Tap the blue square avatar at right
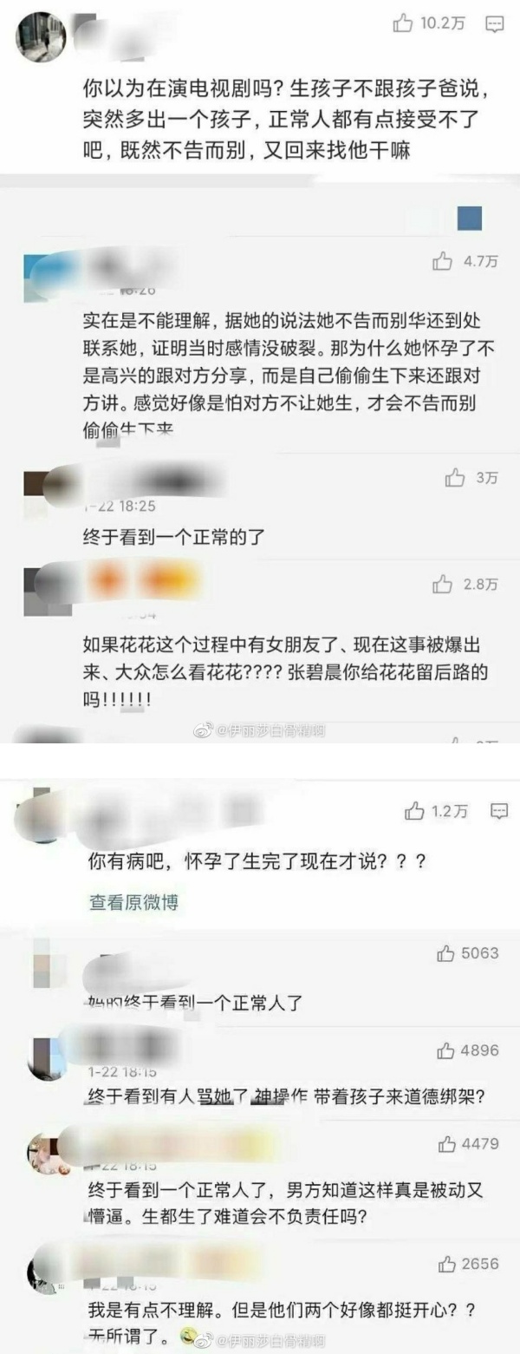This screenshot has width=520, height=1354. (x=469, y=219)
